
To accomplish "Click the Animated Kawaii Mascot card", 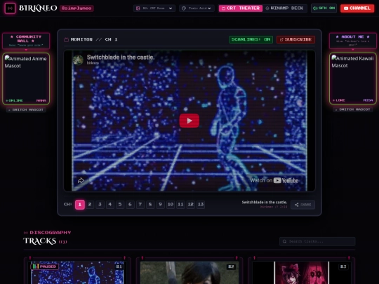I will 352,79.
